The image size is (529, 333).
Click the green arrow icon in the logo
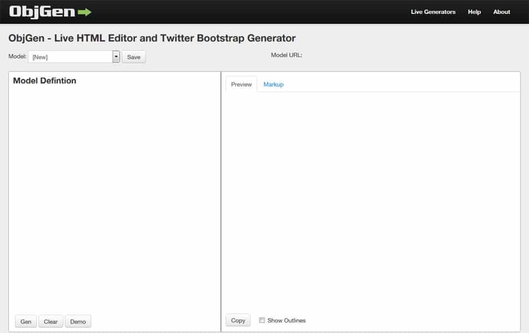pyautogui.click(x=85, y=12)
